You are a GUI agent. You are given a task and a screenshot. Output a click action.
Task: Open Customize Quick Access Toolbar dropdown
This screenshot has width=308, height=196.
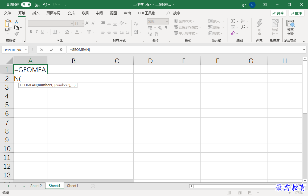[65, 5]
